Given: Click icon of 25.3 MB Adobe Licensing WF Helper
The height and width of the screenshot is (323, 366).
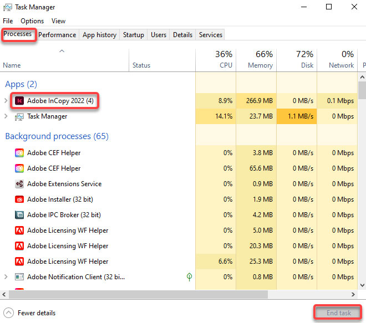Looking at the screenshot, I should (x=19, y=262).
